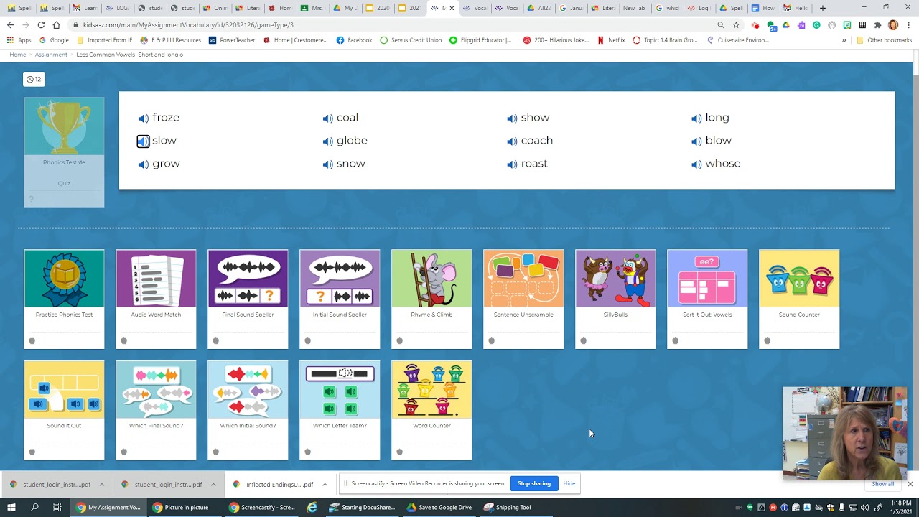The image size is (919, 517).
Task: Open the Other bookmarks folder
Action: tap(884, 40)
